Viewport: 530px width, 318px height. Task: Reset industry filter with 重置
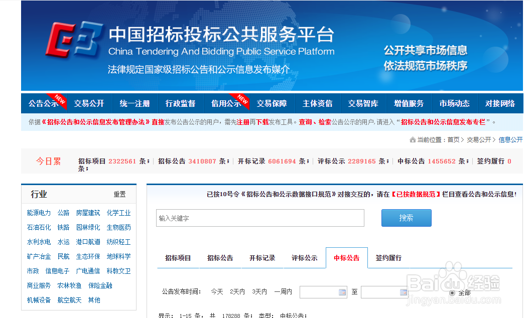[119, 194]
